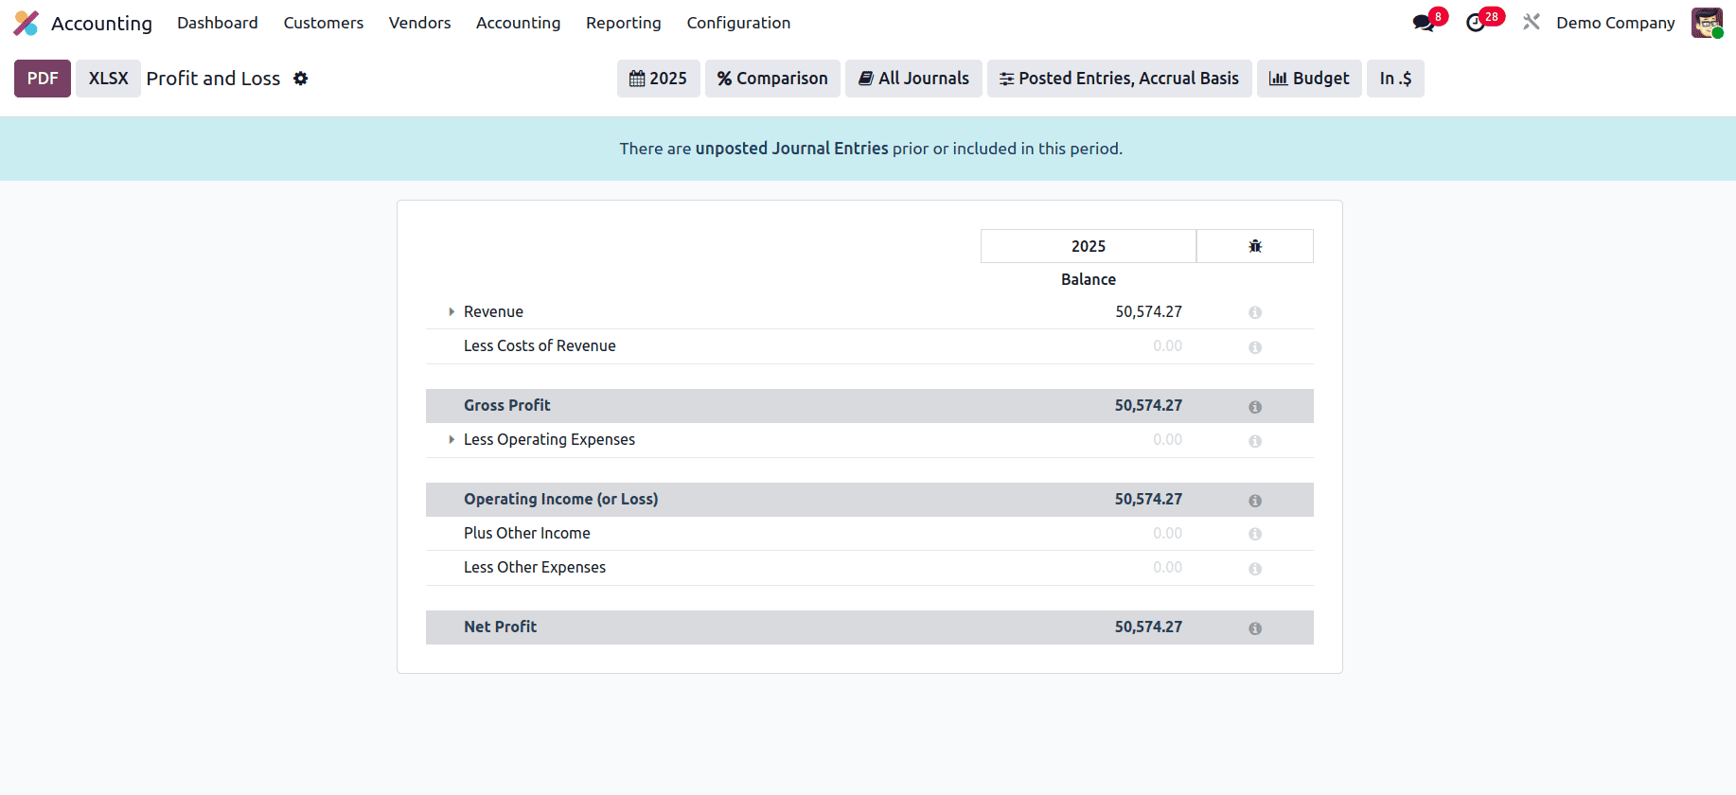1736x795 pixels.
Task: Click the Revenue balance 50,574.27
Action: pyautogui.click(x=1148, y=311)
